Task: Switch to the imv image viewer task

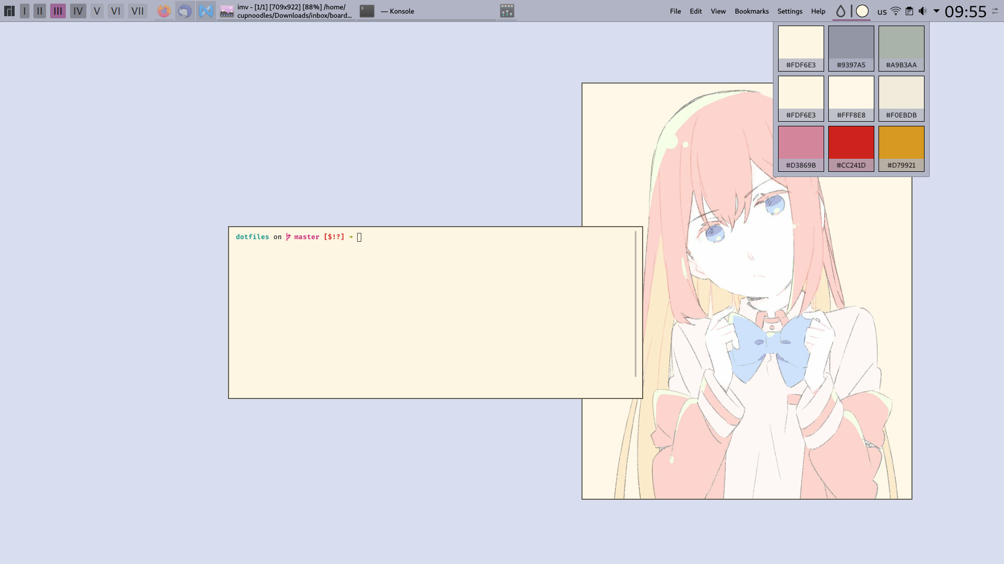Action: tap(286, 11)
